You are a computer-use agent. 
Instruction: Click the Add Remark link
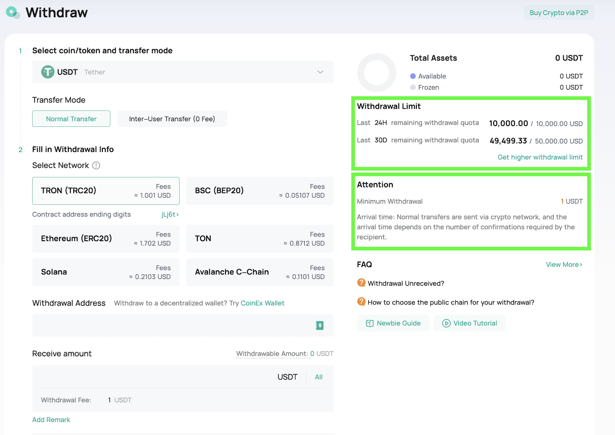[51, 420]
